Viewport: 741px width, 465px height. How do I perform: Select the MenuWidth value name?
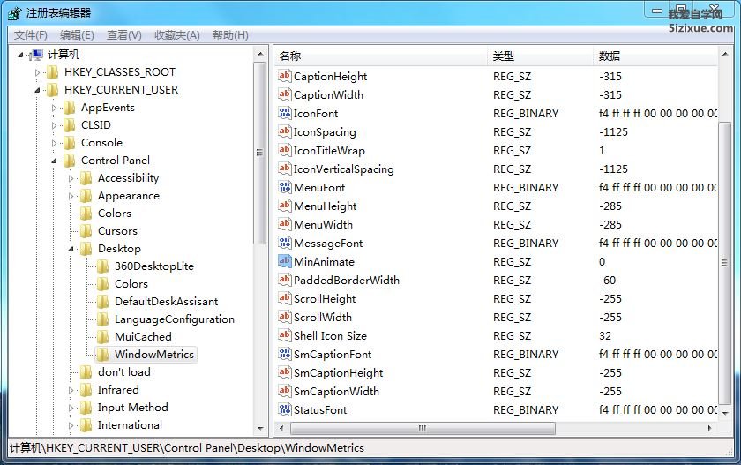323,224
